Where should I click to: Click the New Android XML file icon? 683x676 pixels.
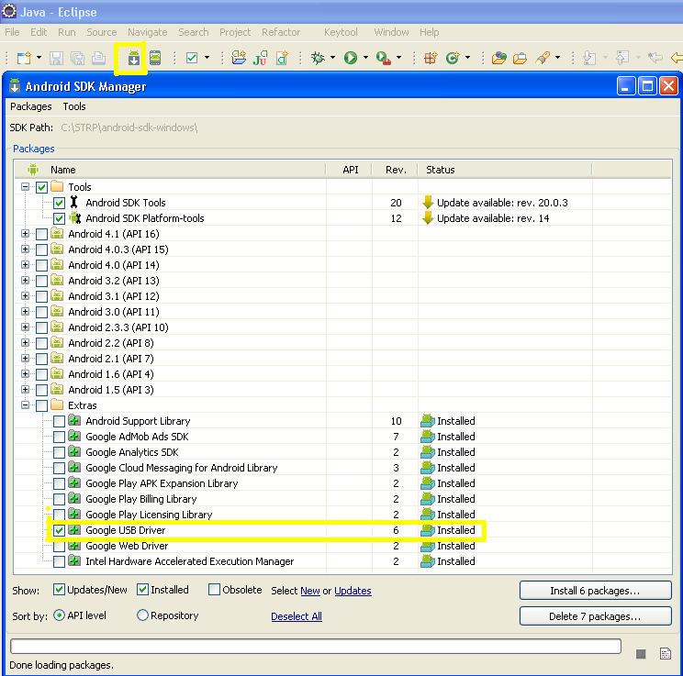(x=282, y=58)
